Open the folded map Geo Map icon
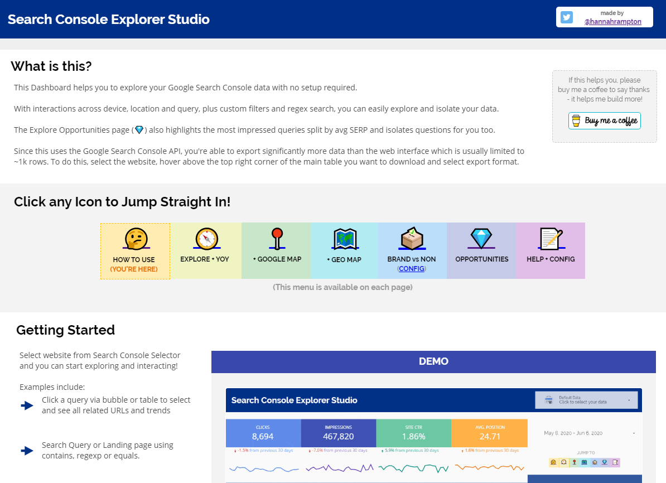This screenshot has height=483, width=666. pos(345,238)
